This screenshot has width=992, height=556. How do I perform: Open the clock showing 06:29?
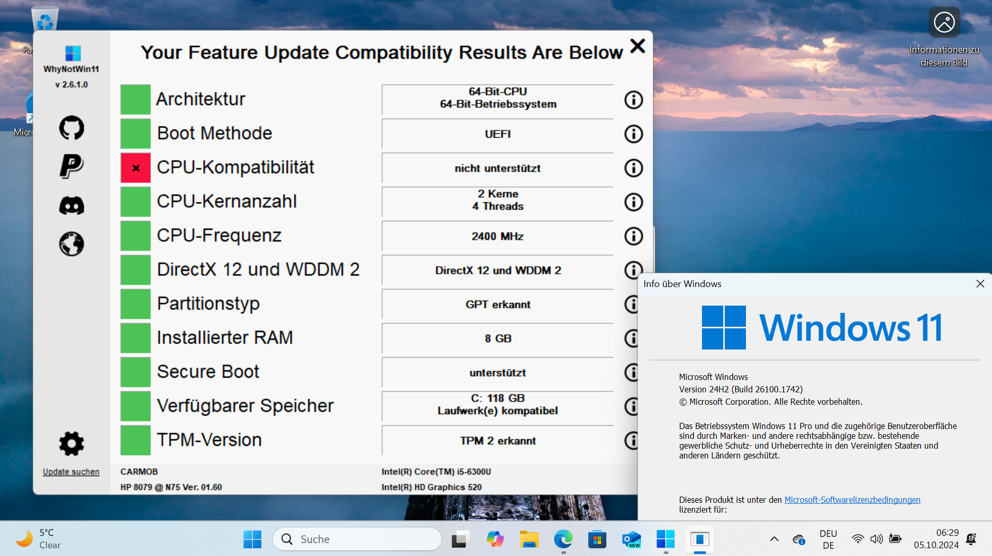936,539
